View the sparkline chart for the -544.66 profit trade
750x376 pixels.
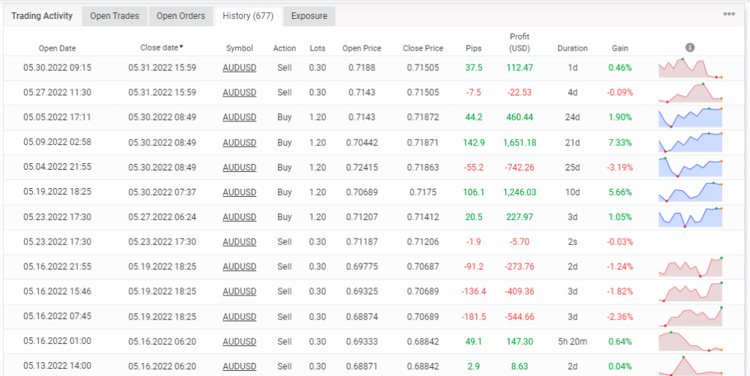(x=690, y=316)
